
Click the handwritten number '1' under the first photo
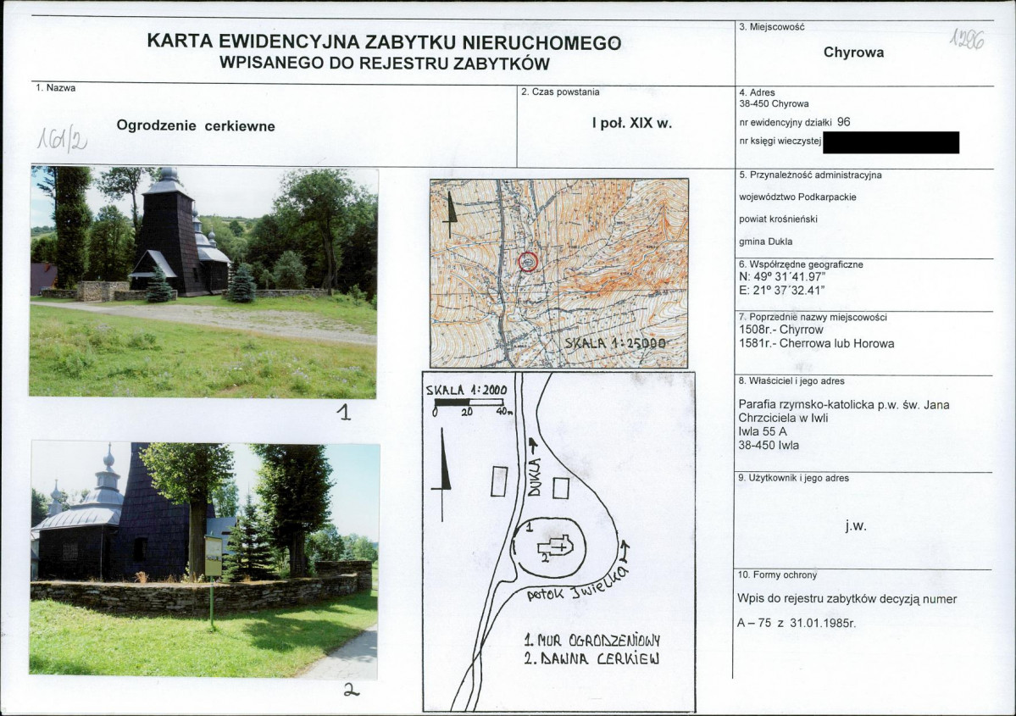tap(346, 412)
